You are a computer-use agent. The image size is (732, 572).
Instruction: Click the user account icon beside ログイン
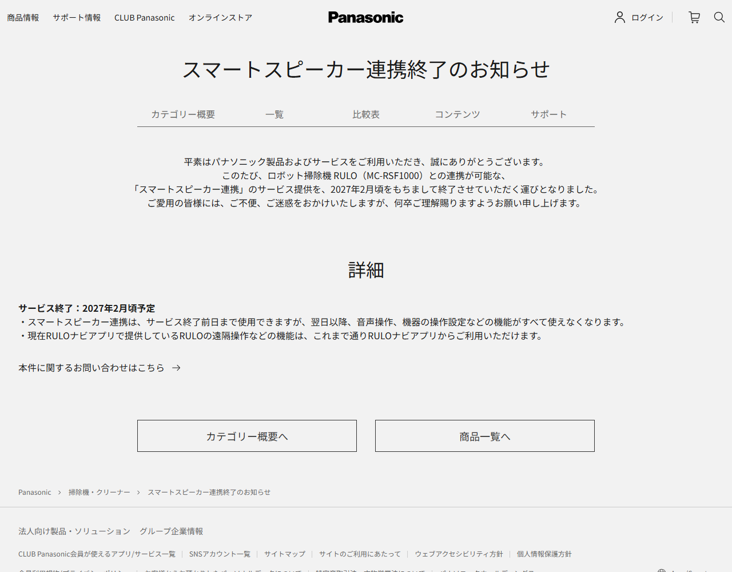click(x=620, y=18)
